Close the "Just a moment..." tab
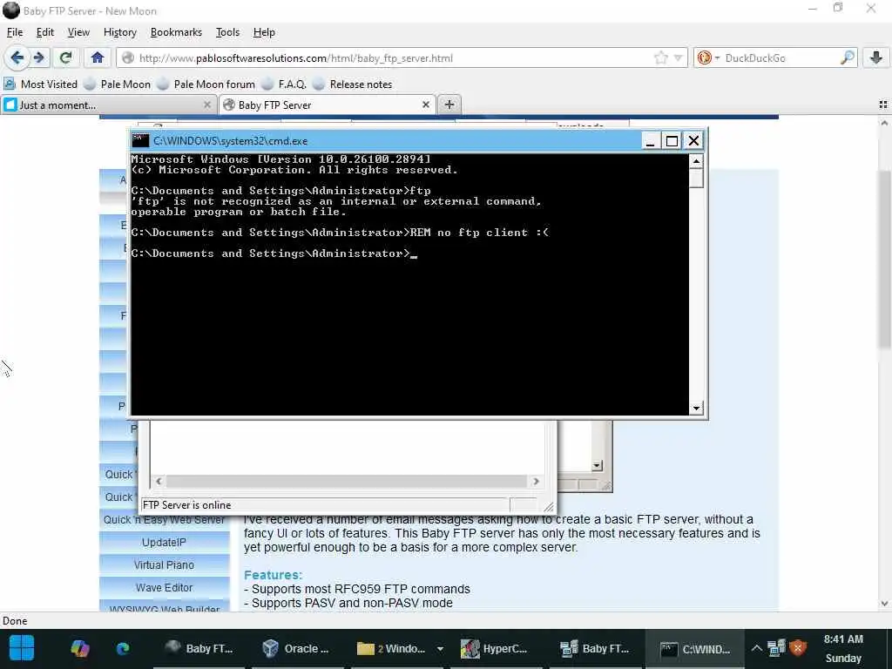 click(x=207, y=105)
